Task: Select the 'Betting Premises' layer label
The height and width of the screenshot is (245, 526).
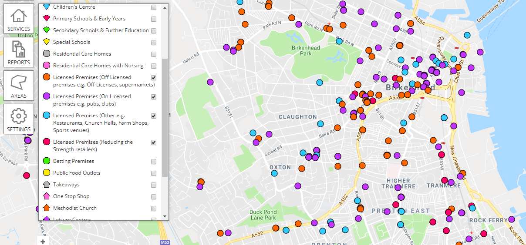Action: click(x=74, y=161)
